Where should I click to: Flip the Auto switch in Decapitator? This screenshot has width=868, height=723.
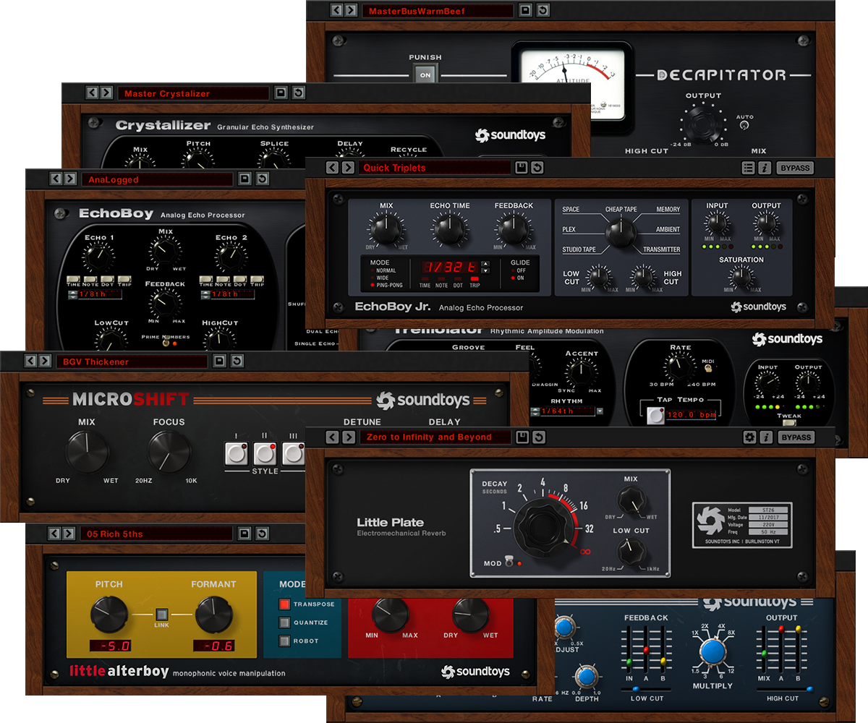pyautogui.click(x=744, y=126)
